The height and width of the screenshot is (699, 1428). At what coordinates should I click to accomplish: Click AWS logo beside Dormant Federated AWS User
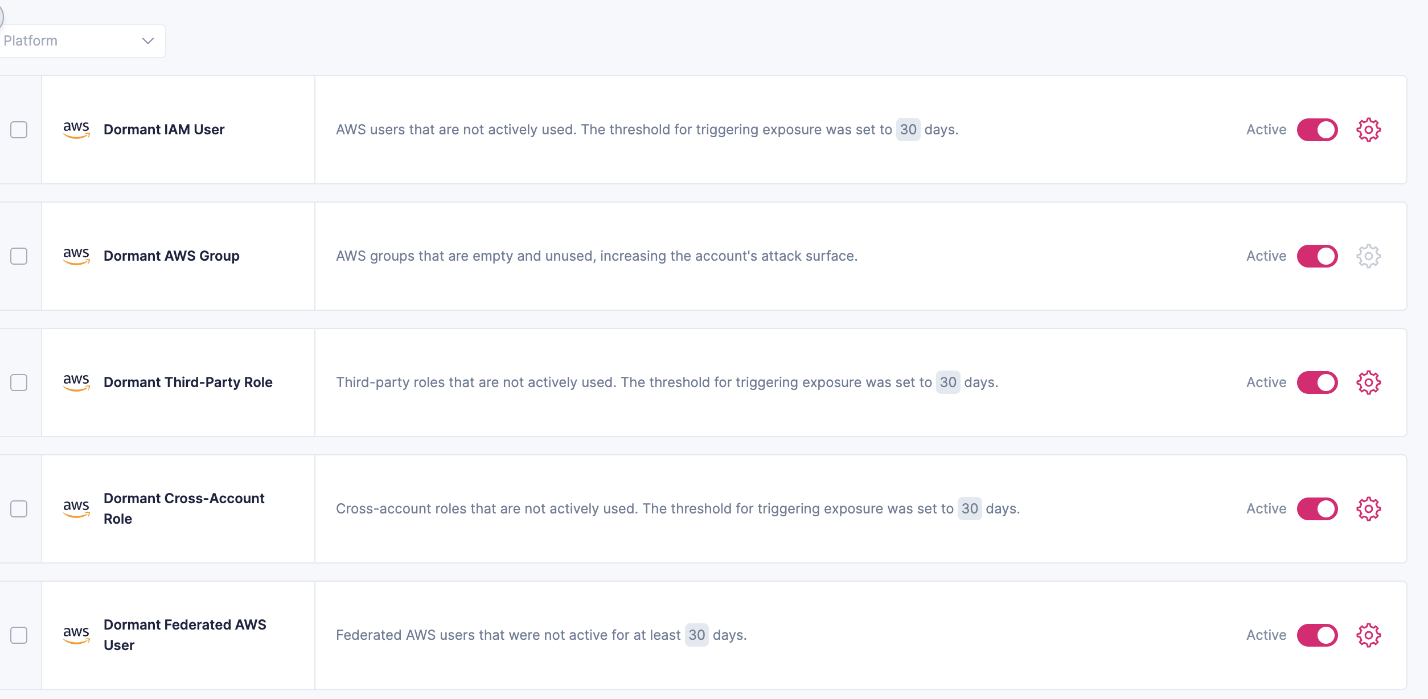[76, 635]
